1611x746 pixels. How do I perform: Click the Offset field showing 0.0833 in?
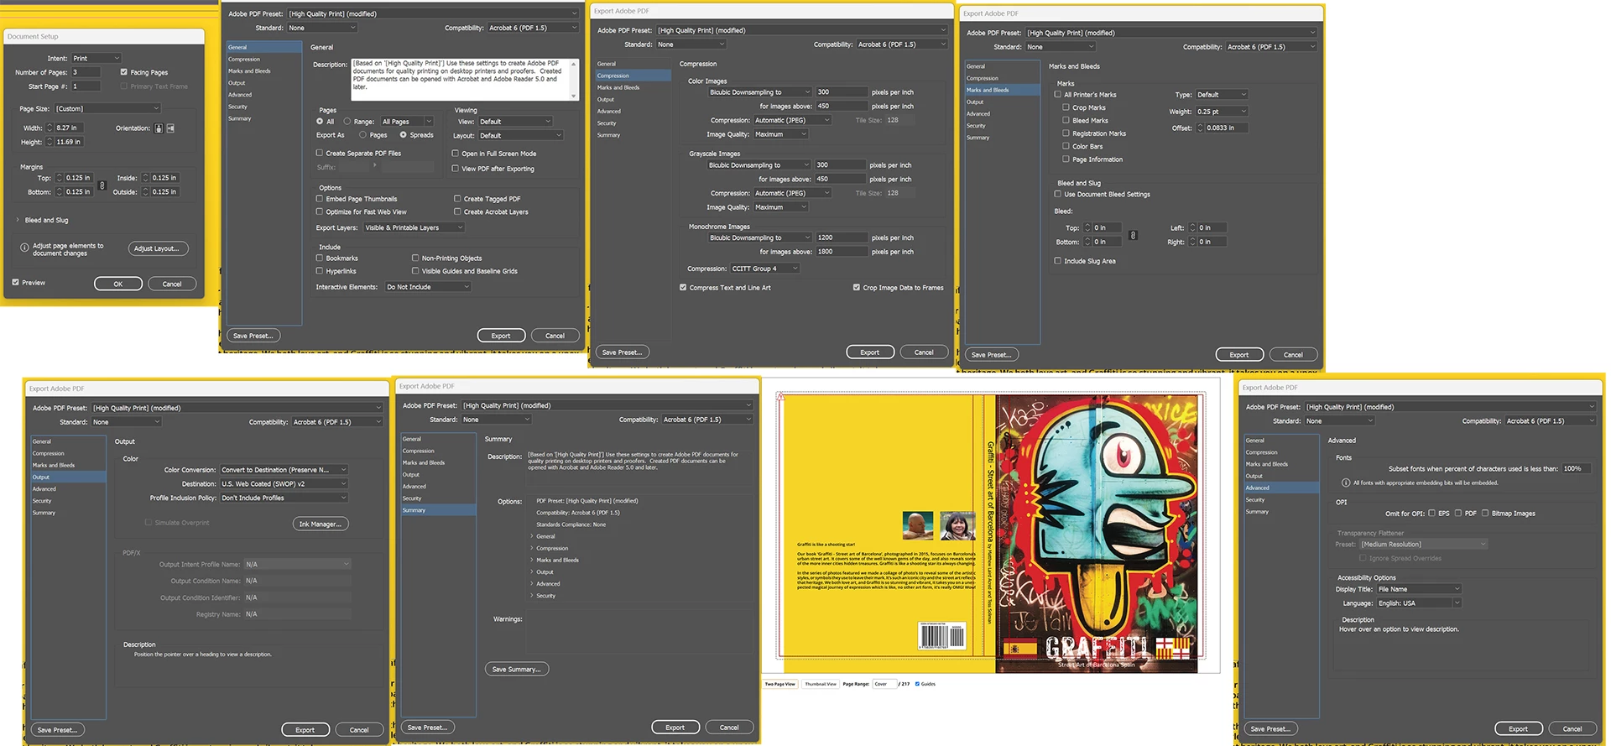coord(1226,128)
